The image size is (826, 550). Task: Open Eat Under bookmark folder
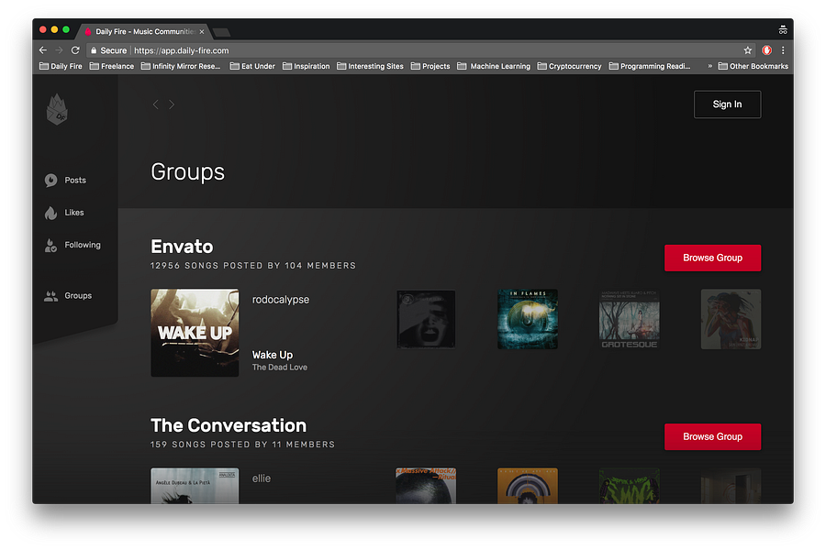click(x=252, y=66)
